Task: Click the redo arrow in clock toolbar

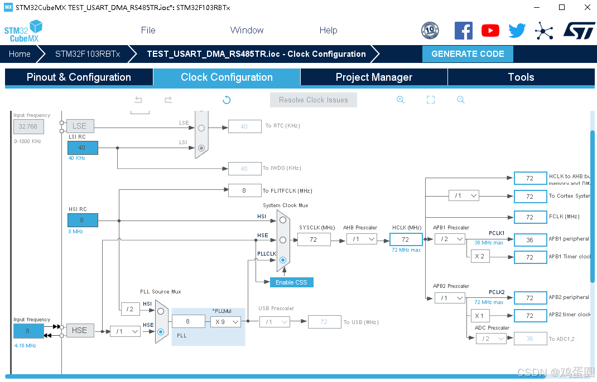Action: pos(168,100)
